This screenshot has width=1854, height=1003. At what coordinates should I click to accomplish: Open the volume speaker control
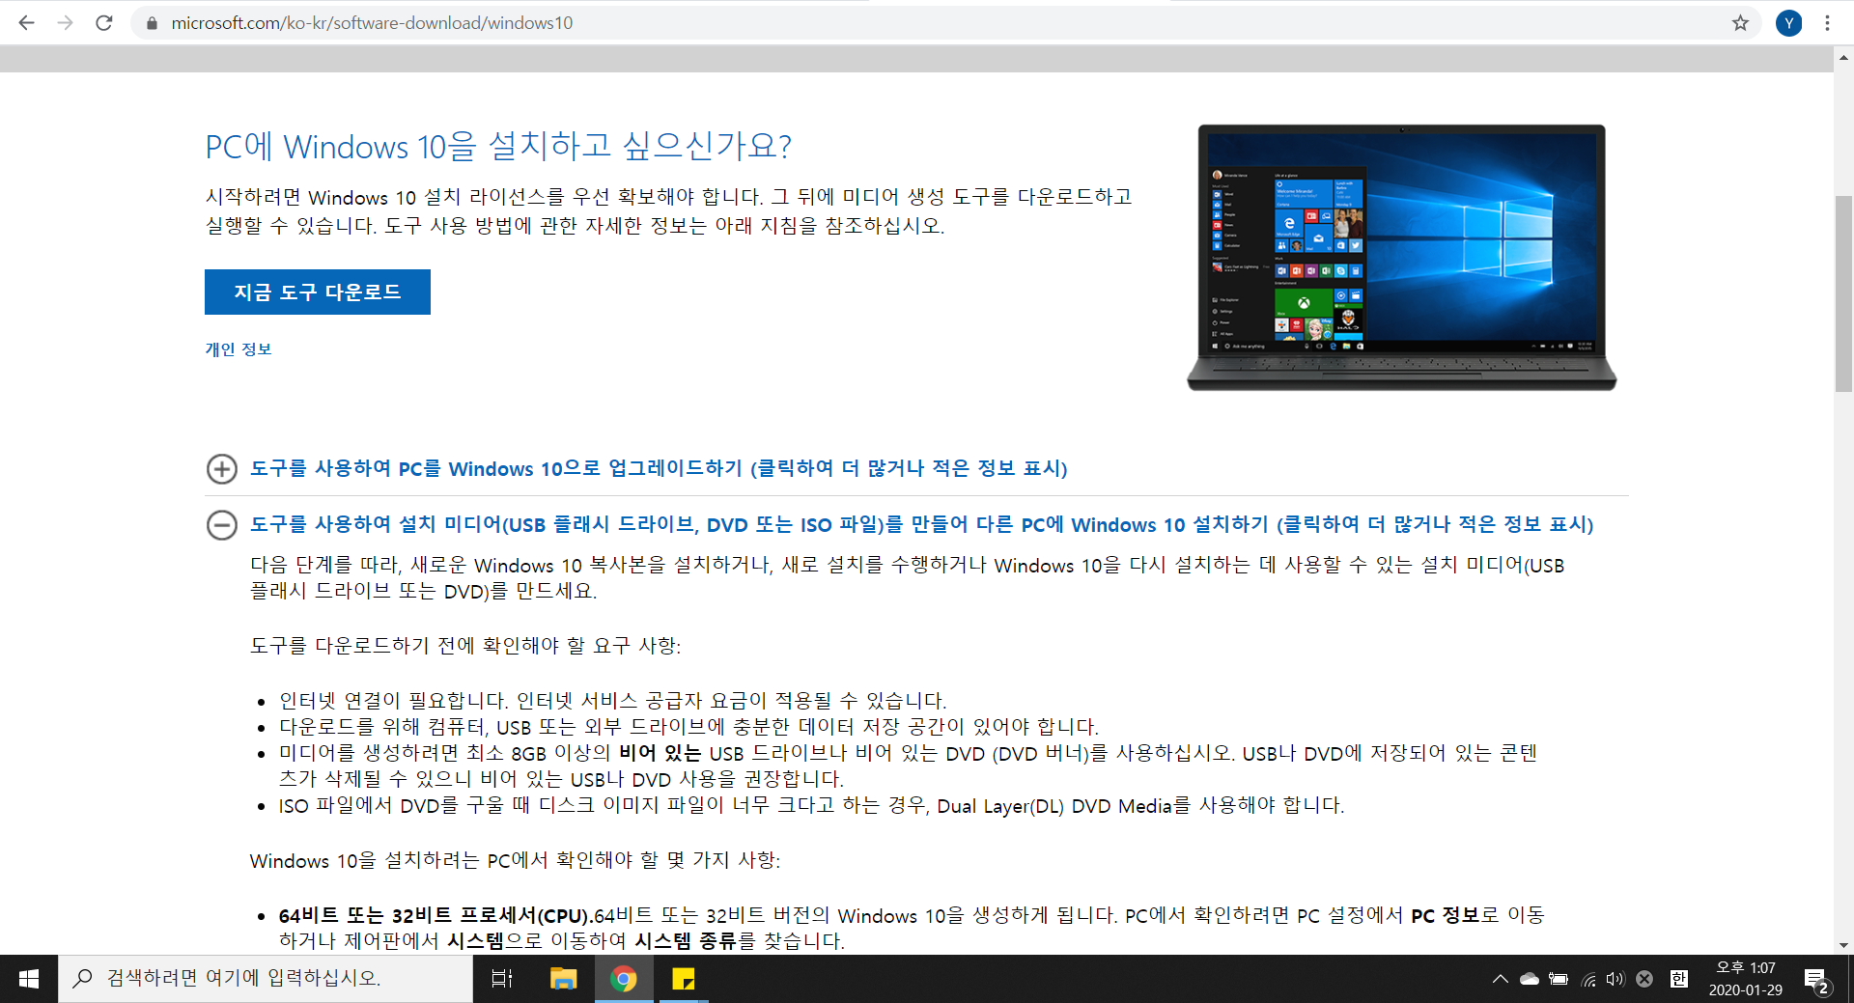point(1615,979)
